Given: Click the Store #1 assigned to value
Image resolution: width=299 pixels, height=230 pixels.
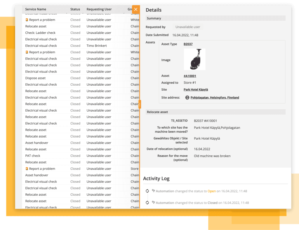Looking at the screenshot, I should 190,82.
